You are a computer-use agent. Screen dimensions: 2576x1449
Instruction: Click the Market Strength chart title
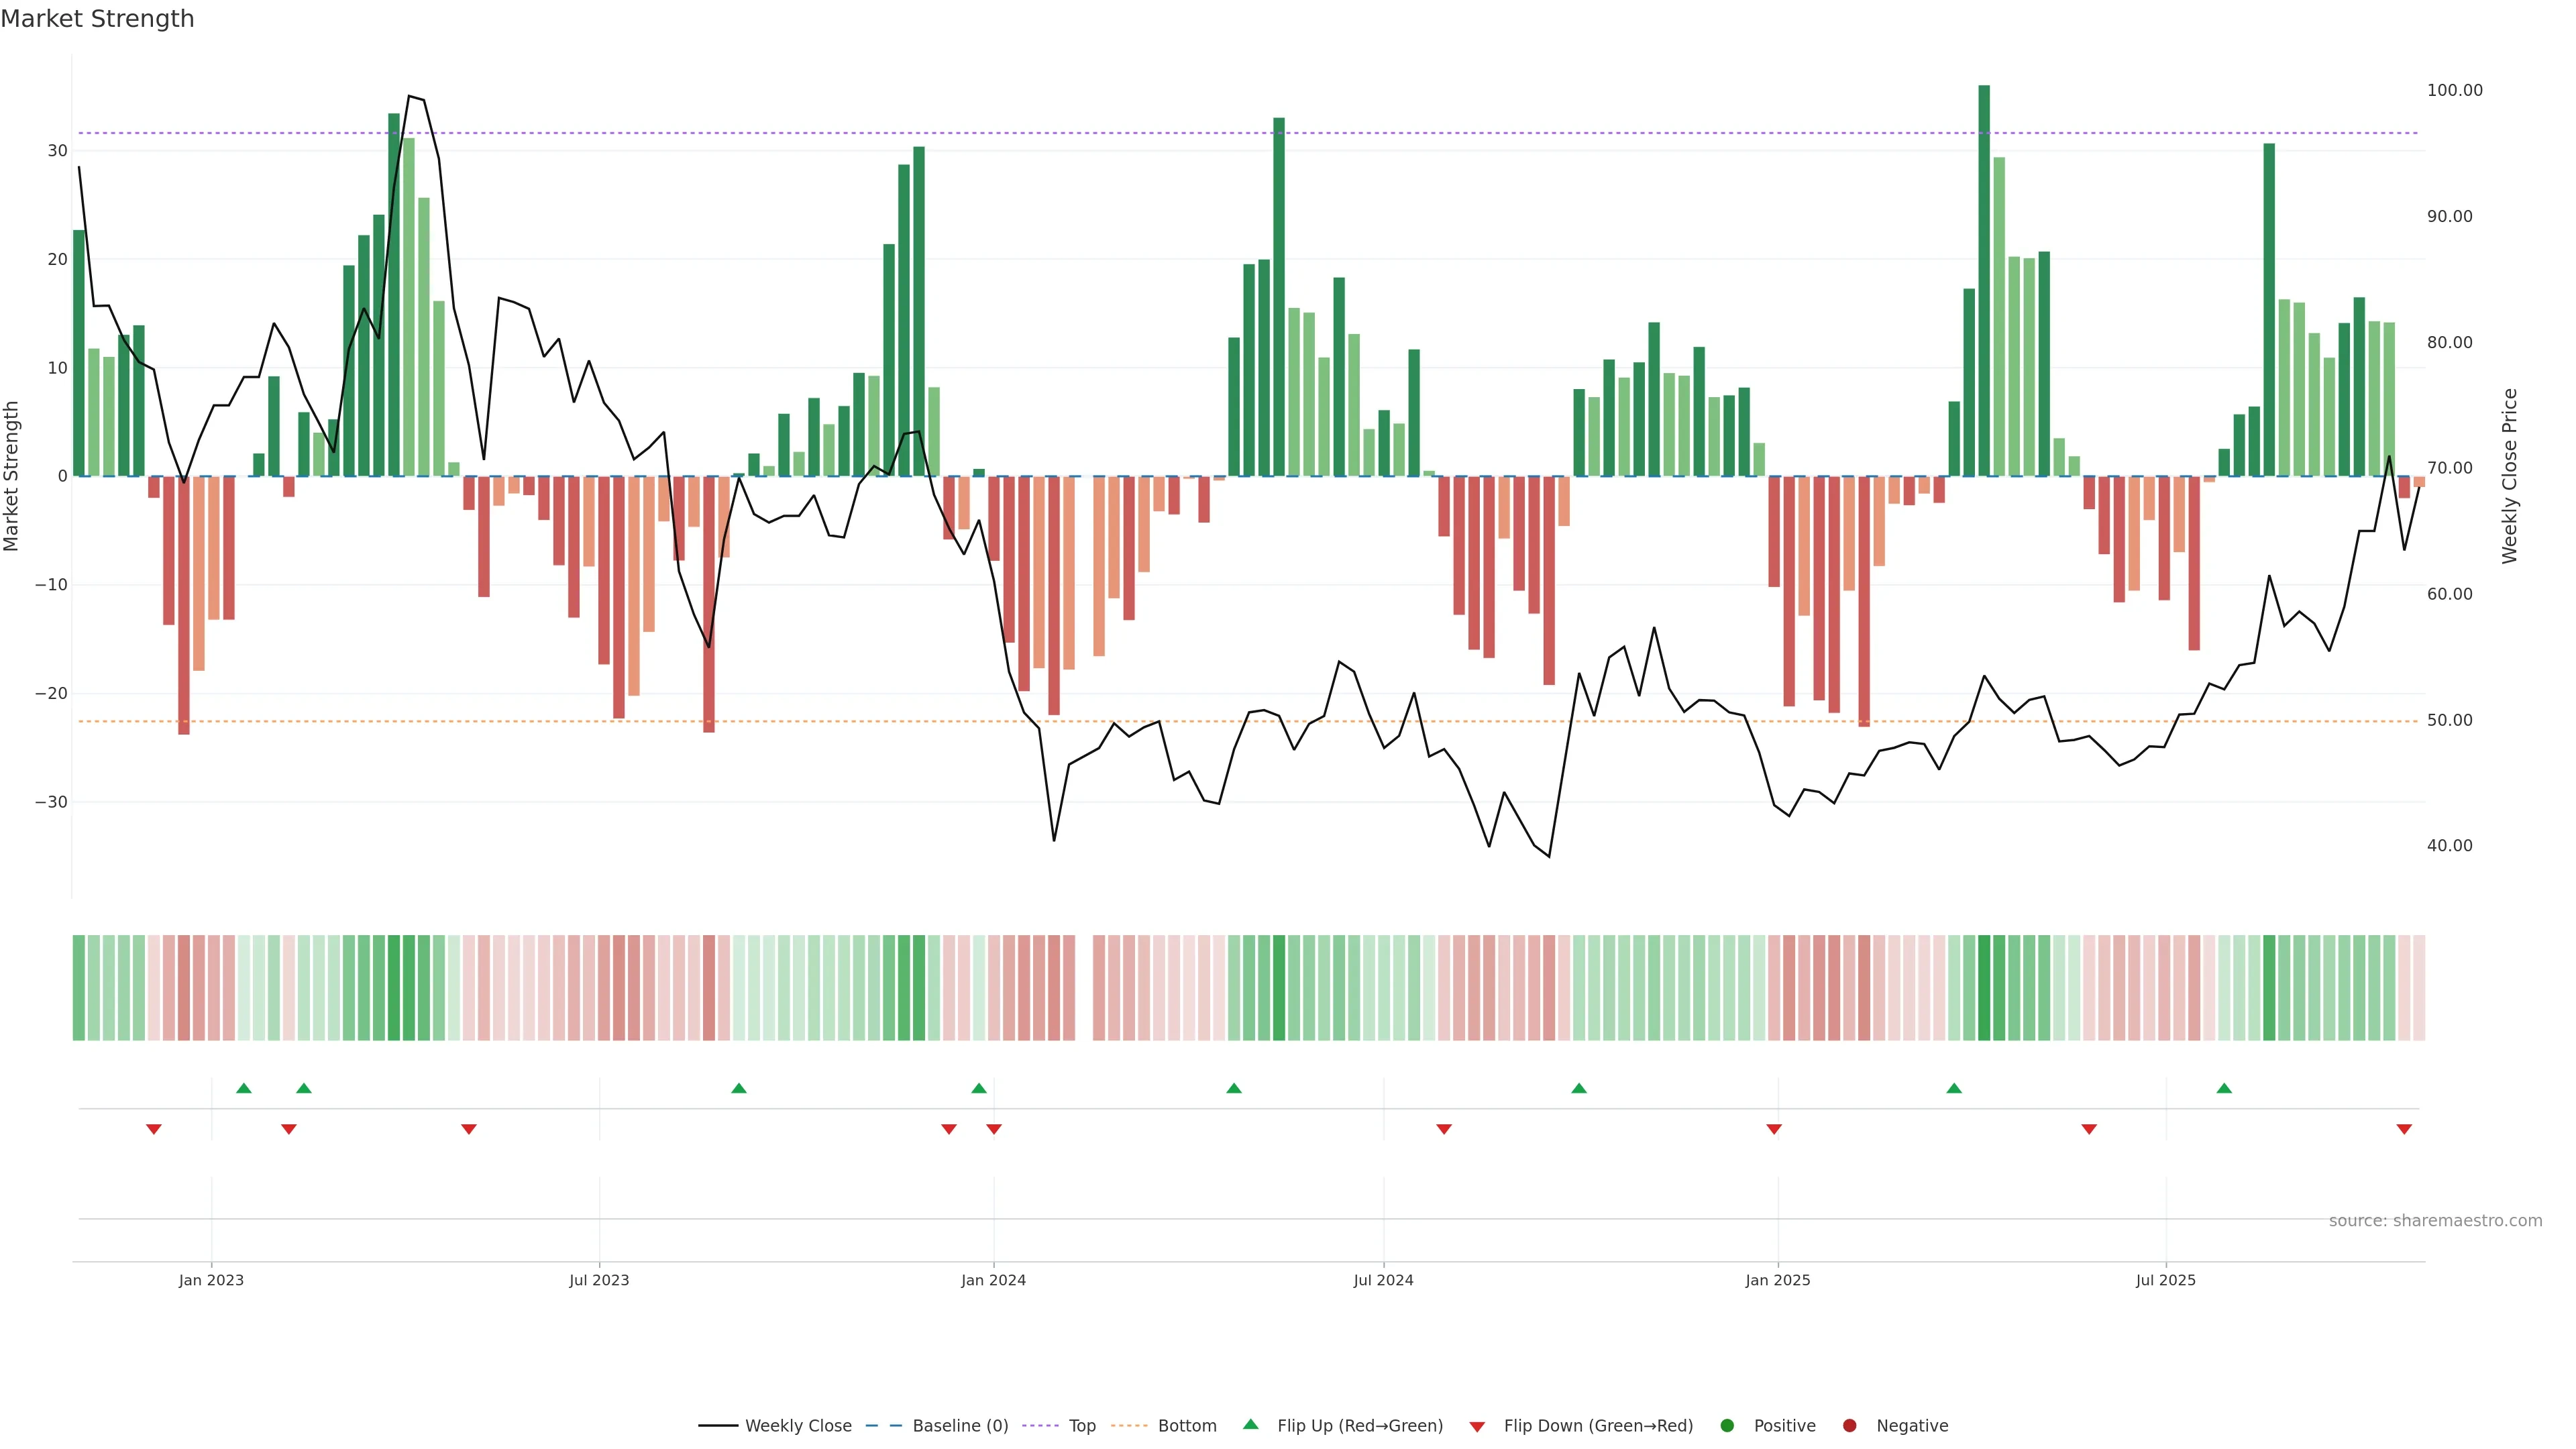(97, 19)
